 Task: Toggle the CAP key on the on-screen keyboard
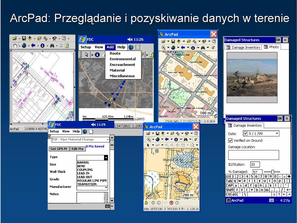point(229,185)
